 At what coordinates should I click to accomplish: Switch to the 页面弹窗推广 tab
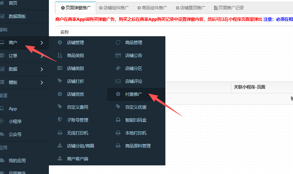click(76, 8)
